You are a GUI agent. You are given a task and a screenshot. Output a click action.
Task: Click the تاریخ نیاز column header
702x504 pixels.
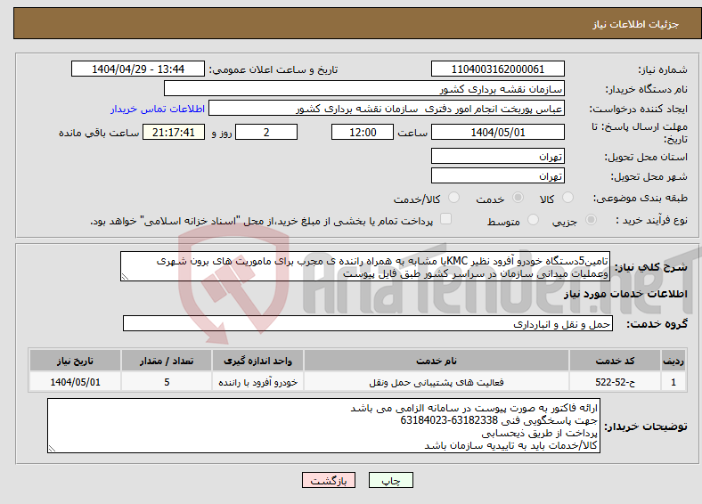coord(75,361)
